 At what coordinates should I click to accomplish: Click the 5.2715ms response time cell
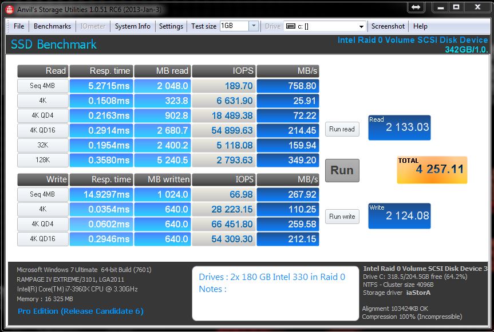[x=101, y=86]
